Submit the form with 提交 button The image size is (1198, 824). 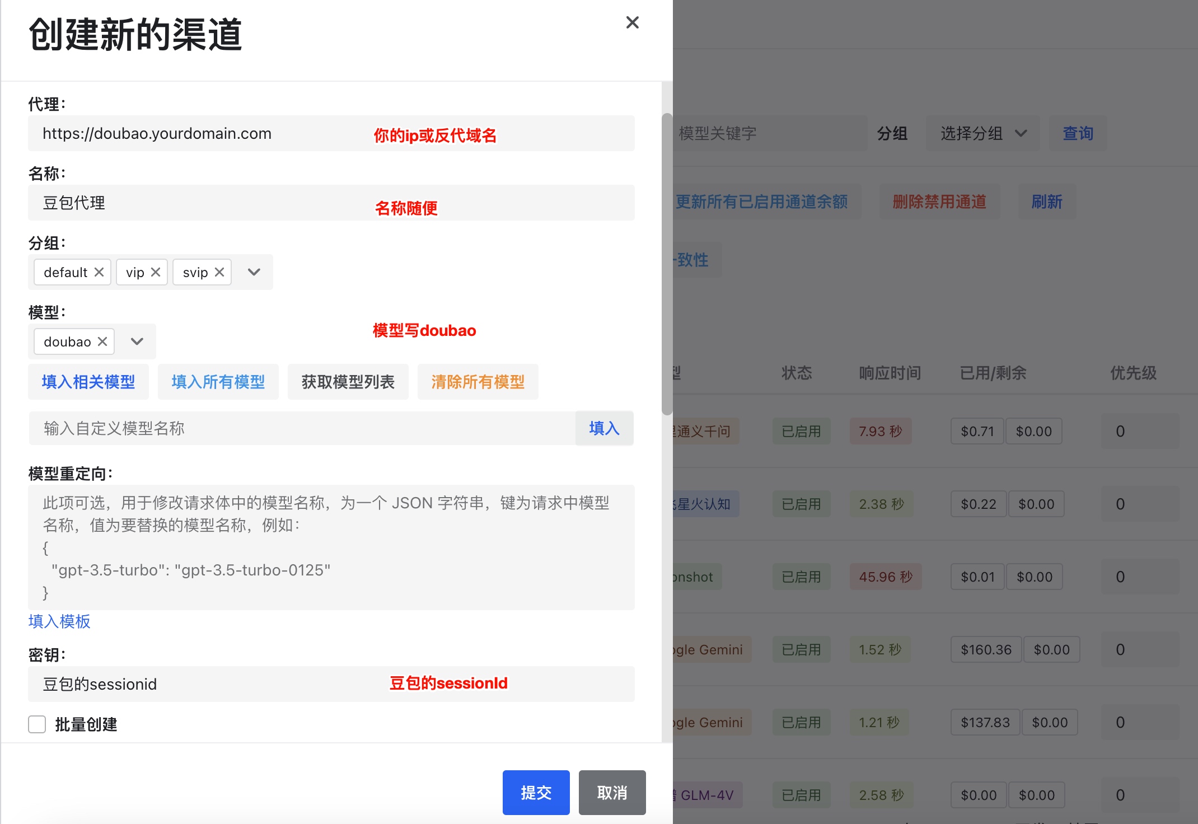coord(536,793)
